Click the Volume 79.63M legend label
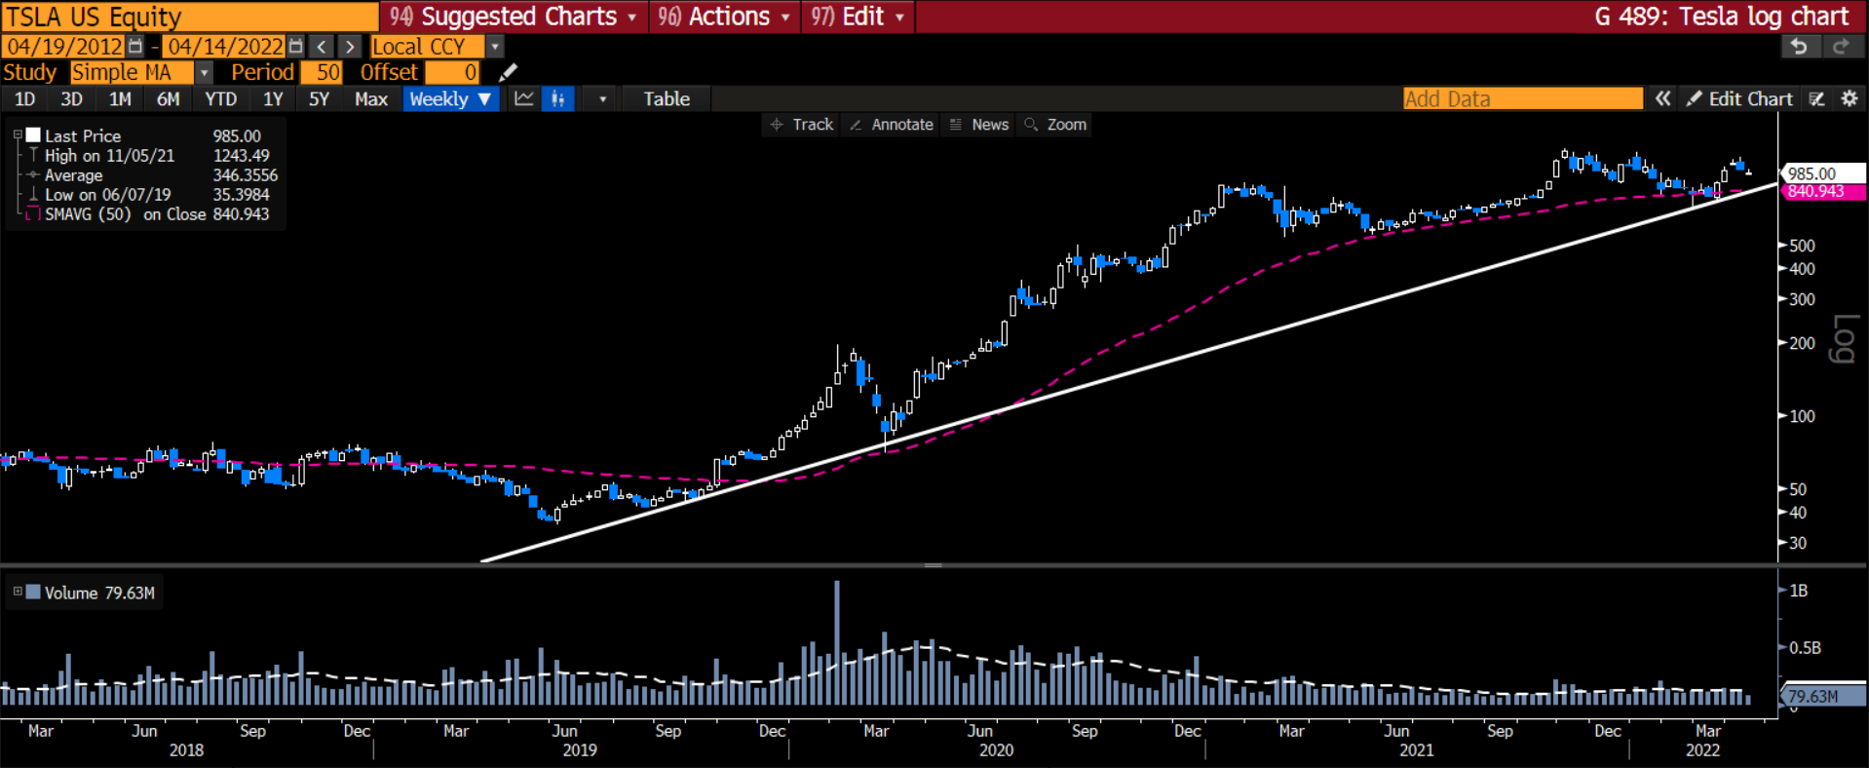The image size is (1869, 768). 99,593
